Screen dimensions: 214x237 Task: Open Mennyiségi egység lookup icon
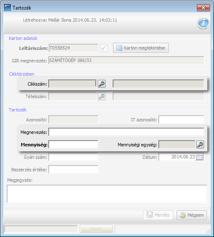[200, 145]
